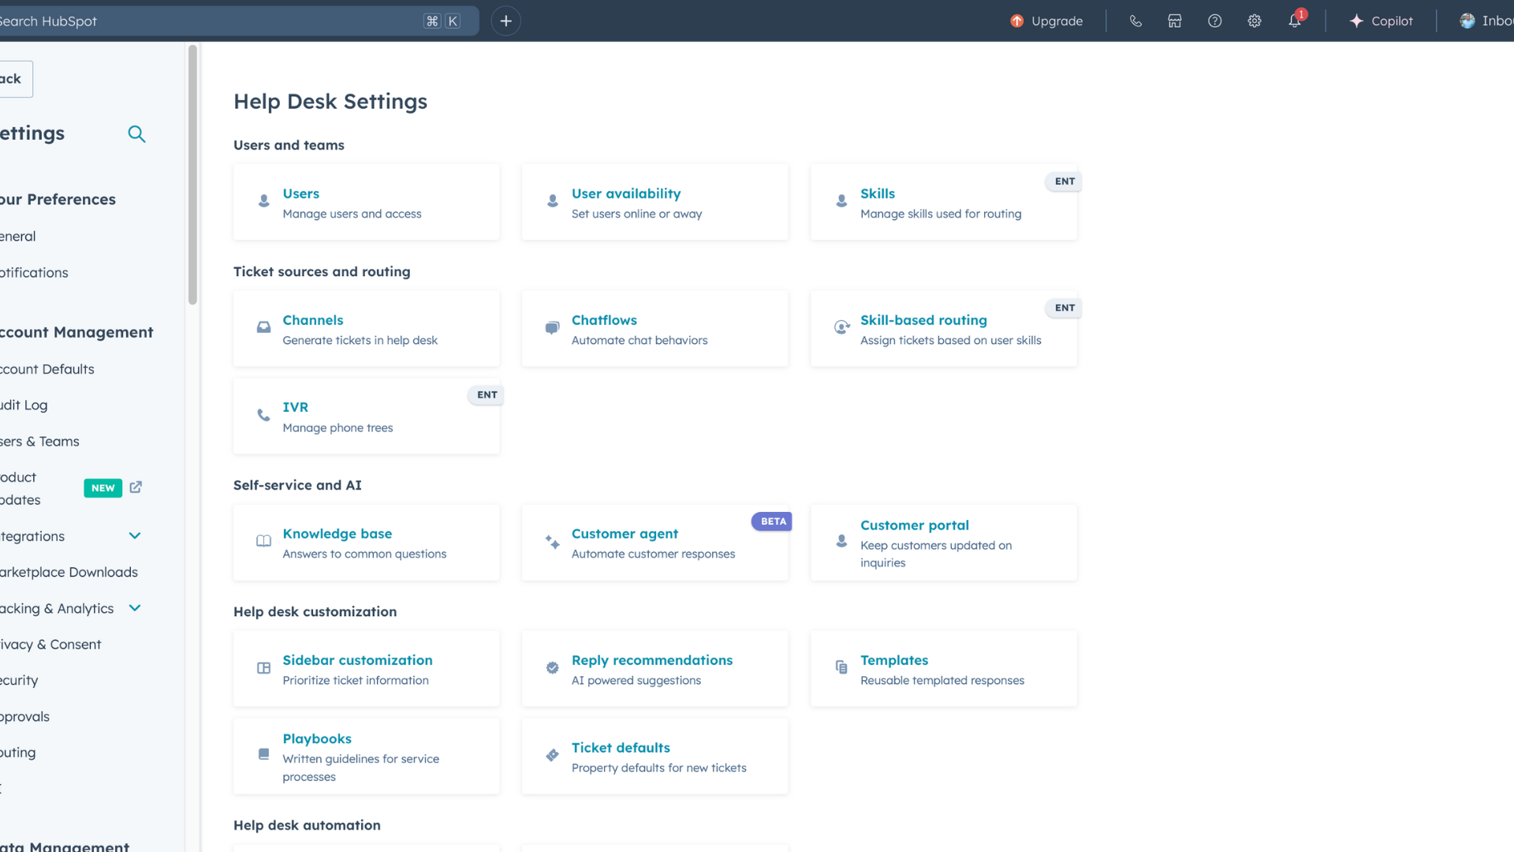Viewport: 1514px width, 852px height.
Task: Open the Knowledge base settings card
Action: [x=366, y=543]
